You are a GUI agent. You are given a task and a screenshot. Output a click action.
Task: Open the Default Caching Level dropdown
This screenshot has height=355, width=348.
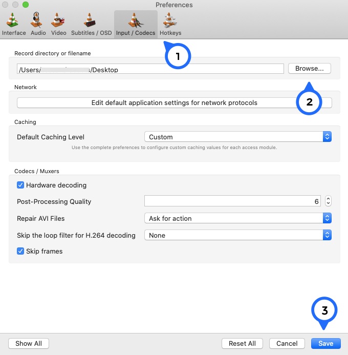tap(238, 137)
